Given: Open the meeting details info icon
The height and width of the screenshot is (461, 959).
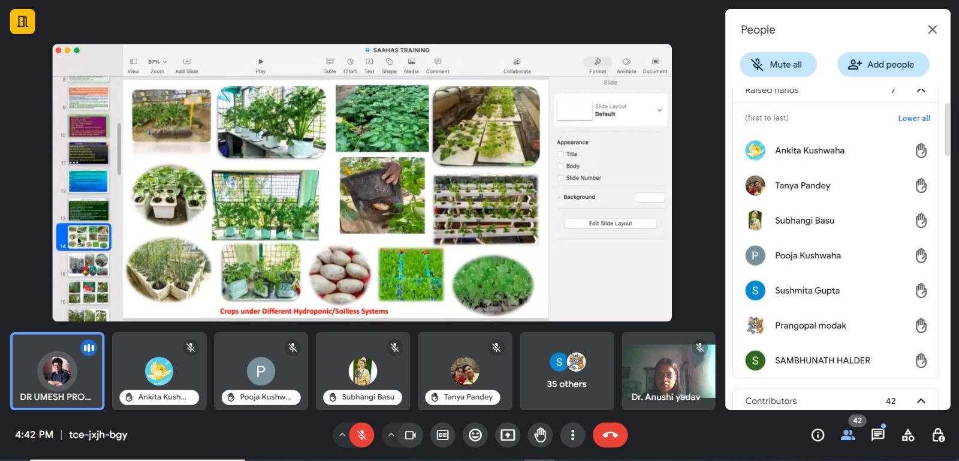Looking at the screenshot, I should 818,435.
